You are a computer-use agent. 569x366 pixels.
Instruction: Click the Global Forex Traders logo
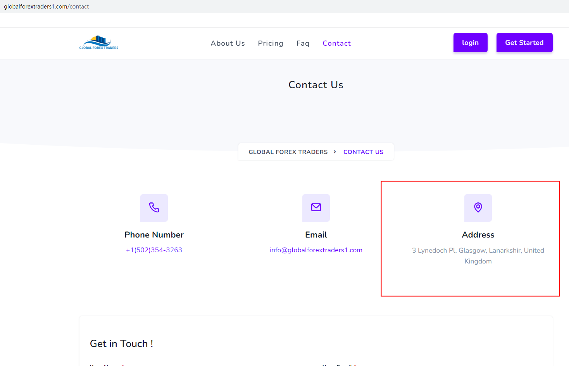point(98,43)
